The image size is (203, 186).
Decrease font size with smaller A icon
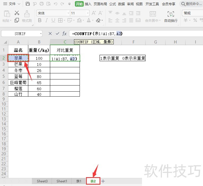[x=100, y=13]
